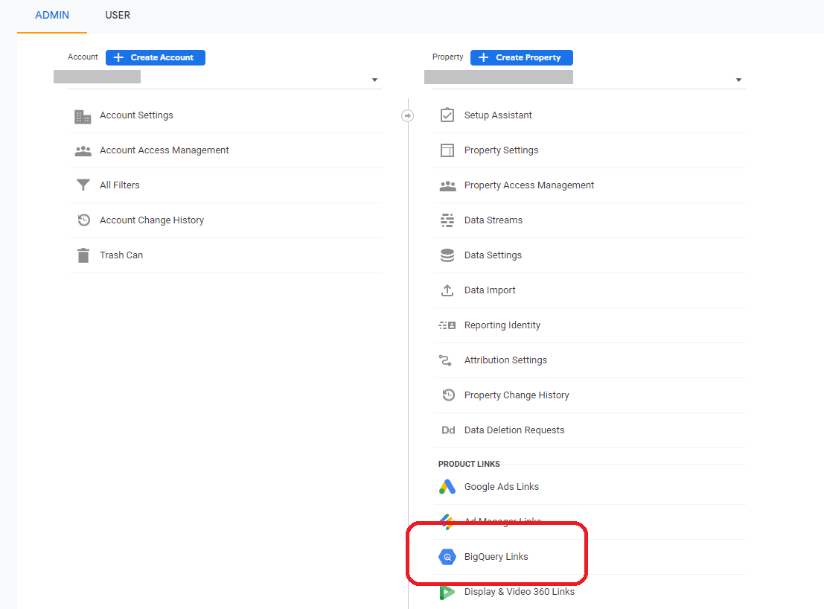Click the Attribution Settings path icon
The height and width of the screenshot is (609, 824).
pos(445,360)
